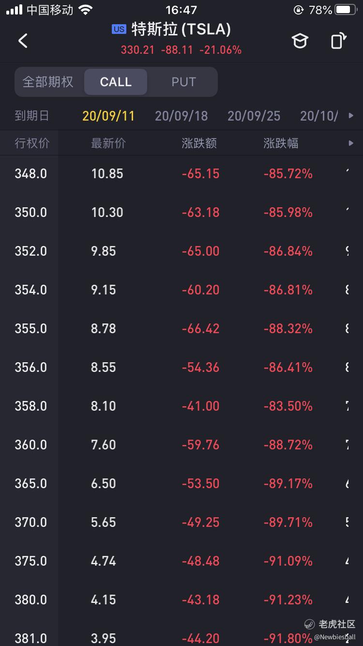
Task: Switch to PUT options
Action: 183,82
